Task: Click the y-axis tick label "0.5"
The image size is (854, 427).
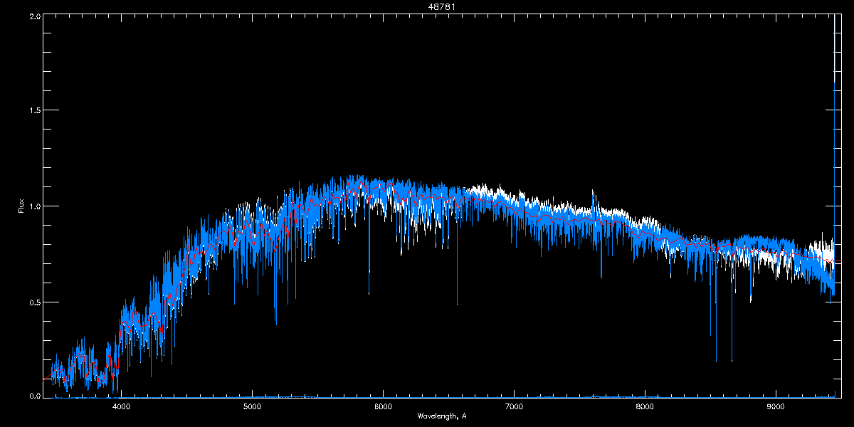Action: (34, 302)
